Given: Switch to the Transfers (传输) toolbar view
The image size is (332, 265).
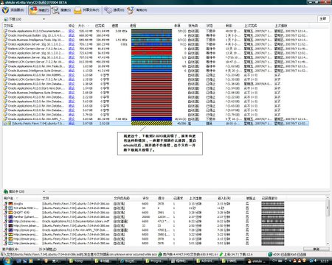Looking at the screenshot, I should [x=39, y=10].
